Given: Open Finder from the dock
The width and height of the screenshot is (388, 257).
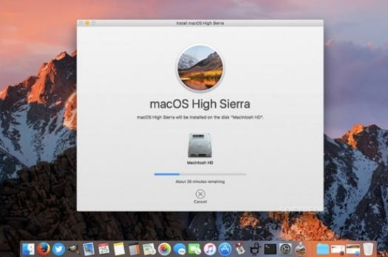Looking at the screenshot, I should click(x=29, y=249).
